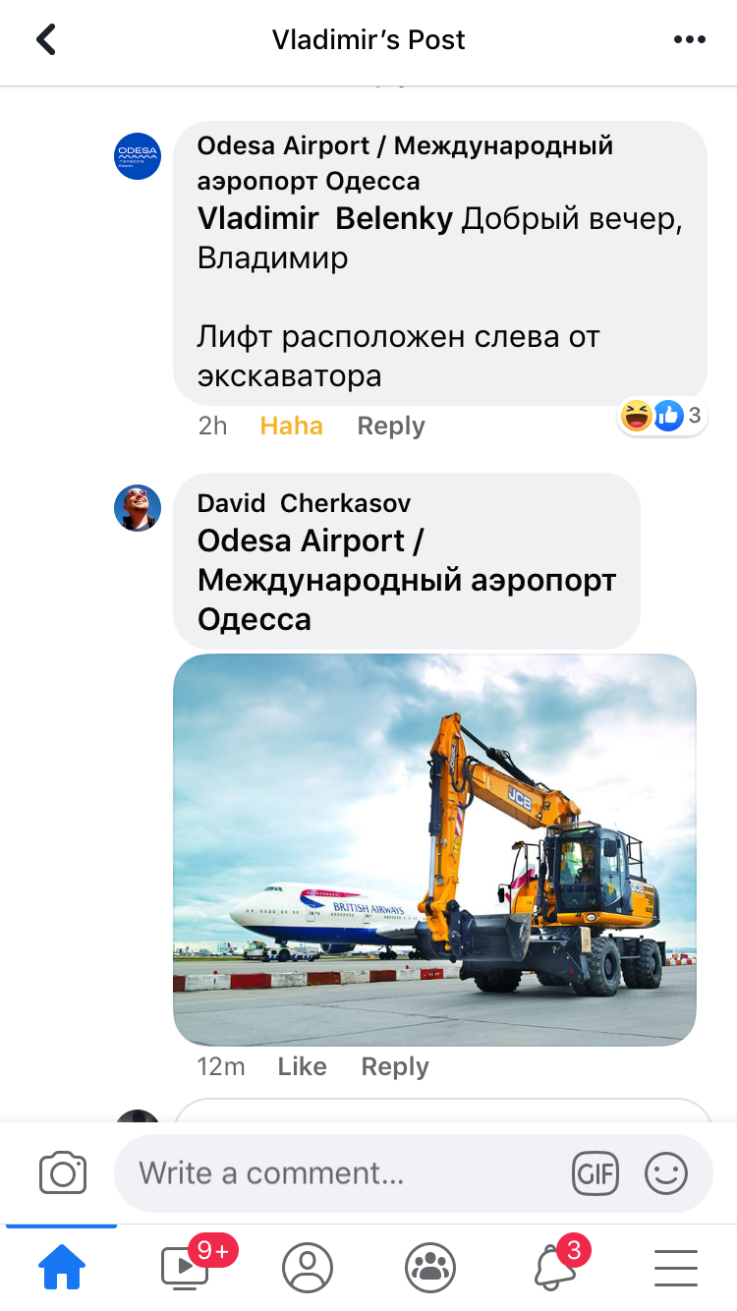The width and height of the screenshot is (737, 1311).
Task: View reactions count on Odesa Airport comment
Action: (x=663, y=416)
